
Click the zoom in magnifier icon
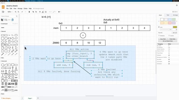point(16,12)
